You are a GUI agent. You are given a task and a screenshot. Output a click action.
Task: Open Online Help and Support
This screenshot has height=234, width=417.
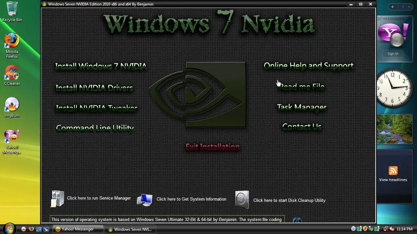(x=309, y=66)
